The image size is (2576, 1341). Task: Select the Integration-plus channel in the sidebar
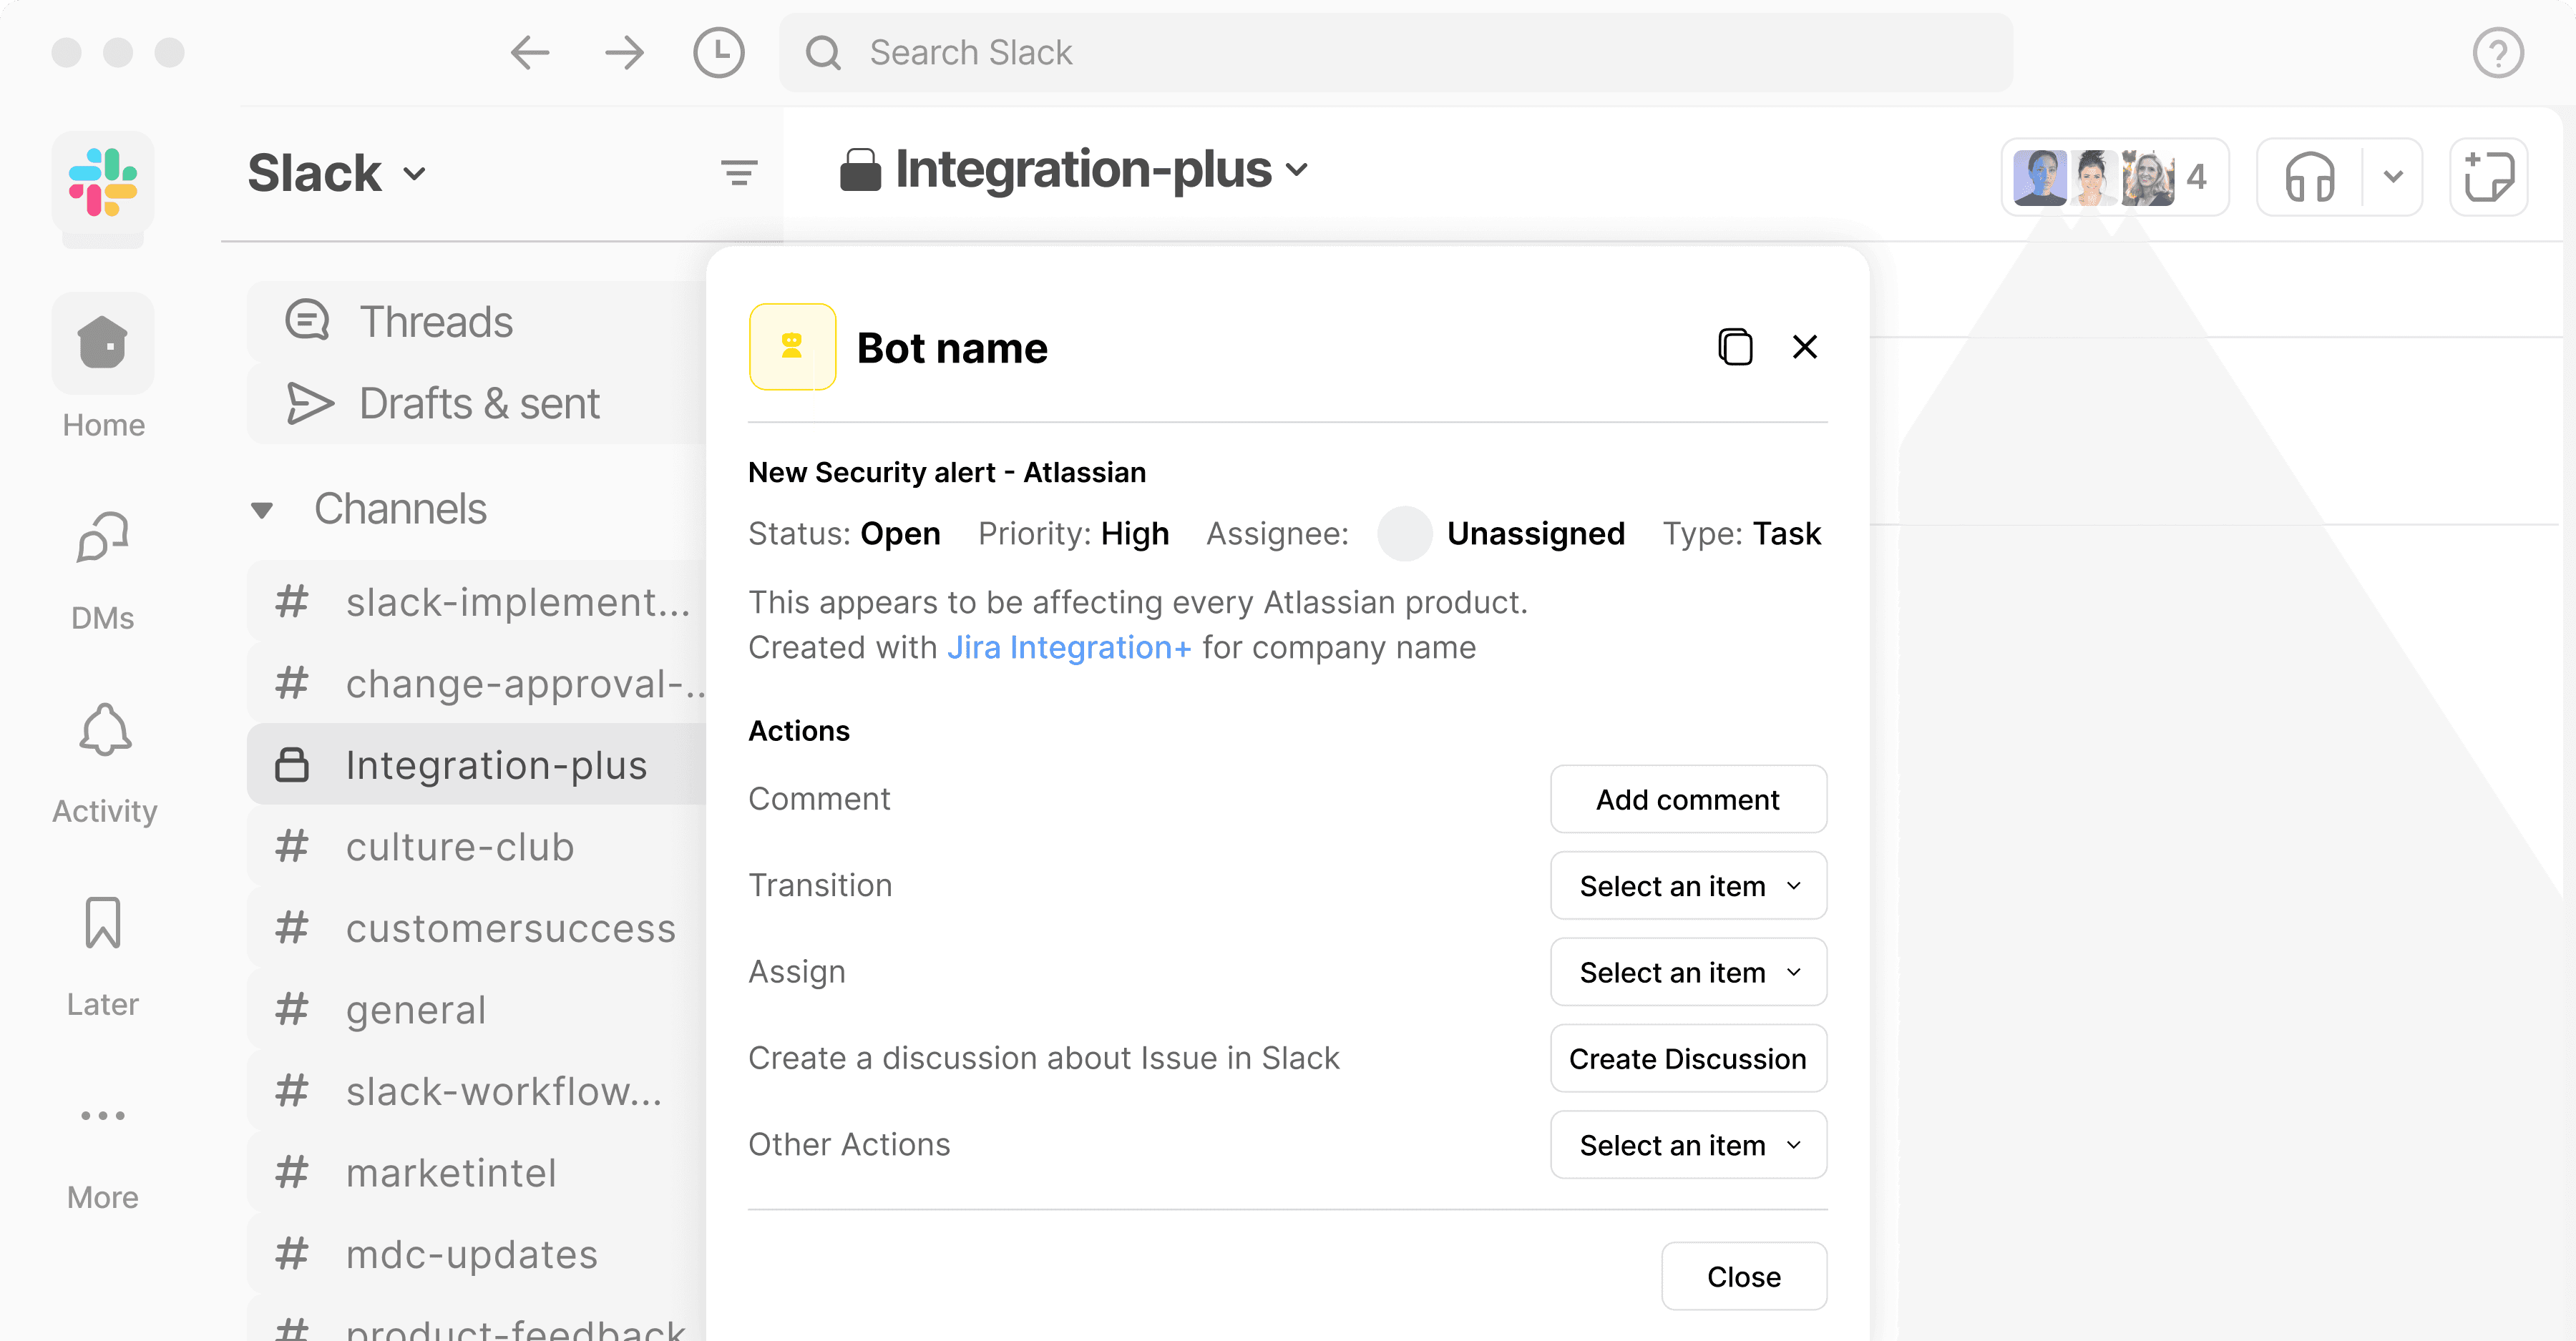476,765
